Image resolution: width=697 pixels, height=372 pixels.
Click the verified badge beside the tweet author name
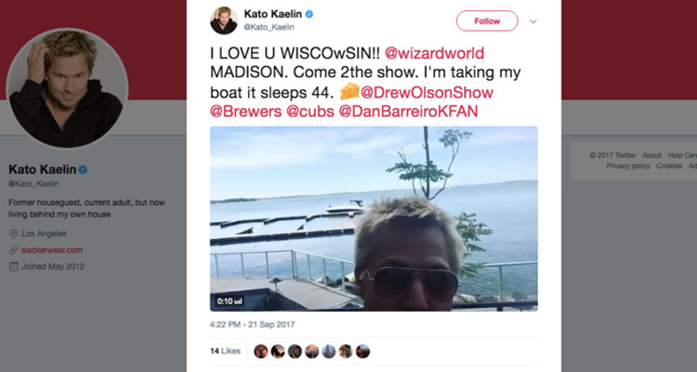click(x=309, y=14)
